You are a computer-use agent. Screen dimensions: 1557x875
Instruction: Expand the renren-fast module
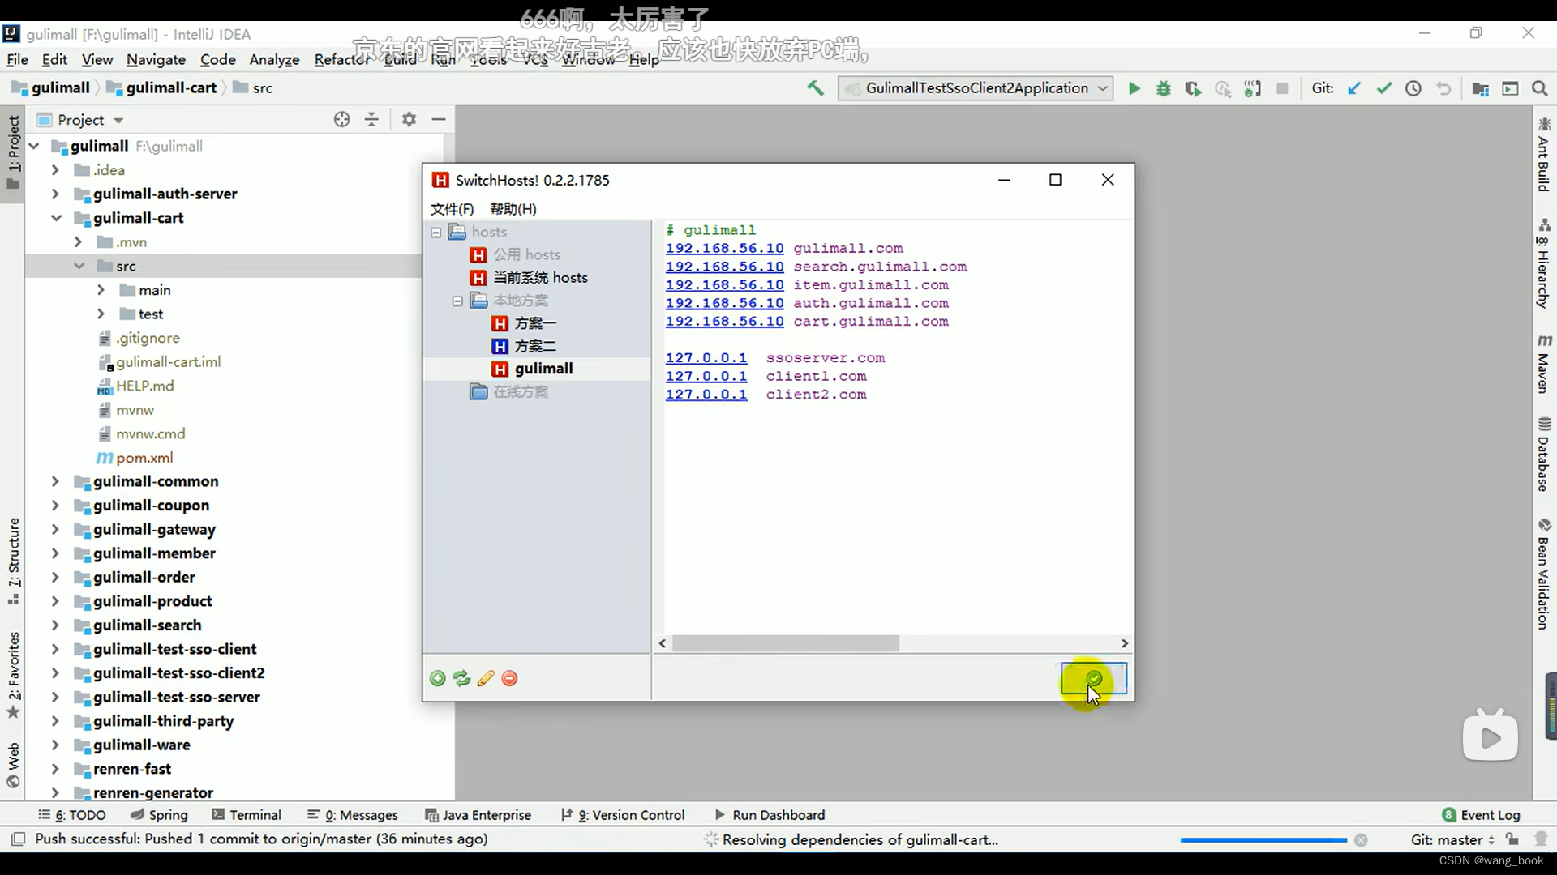(x=55, y=769)
